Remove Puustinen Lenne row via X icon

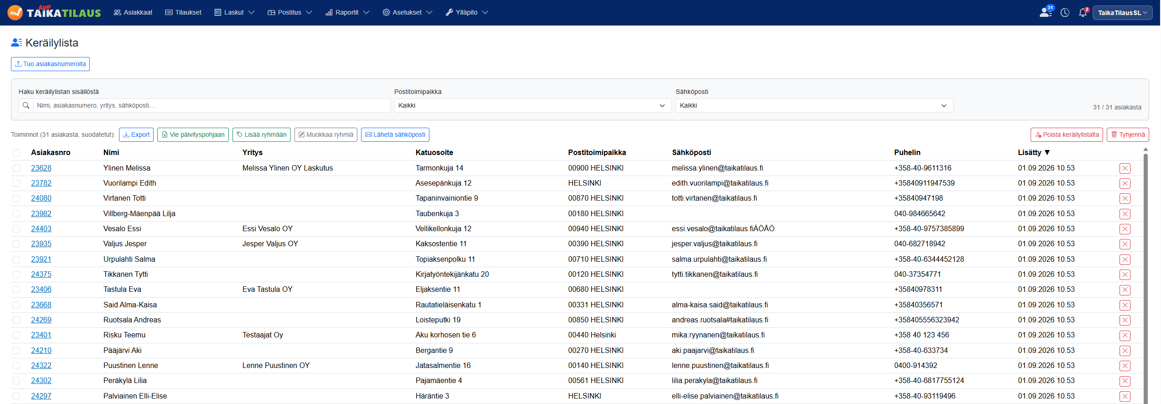[1125, 366]
